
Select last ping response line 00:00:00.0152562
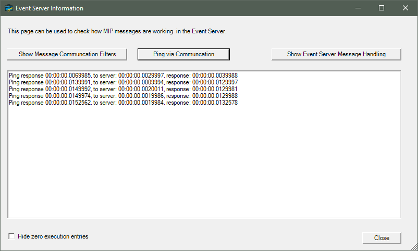[123, 103]
